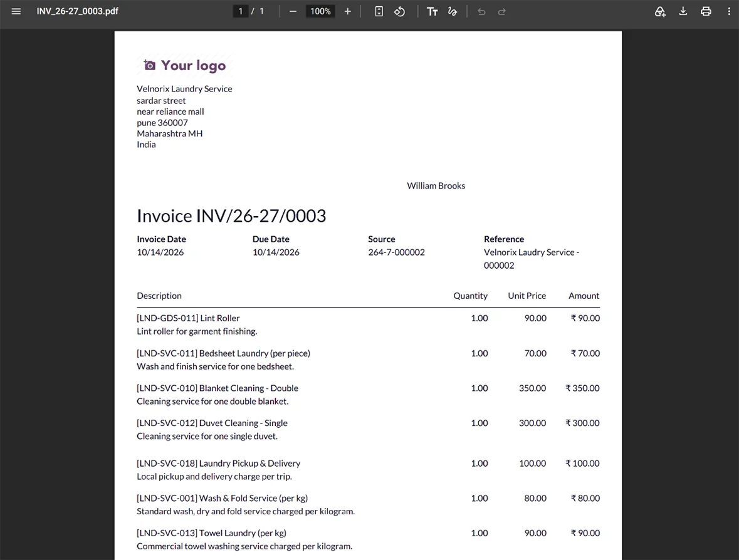Image resolution: width=739 pixels, height=560 pixels.
Task: Click the ₹ 100.00 amount
Action: pyautogui.click(x=582, y=463)
